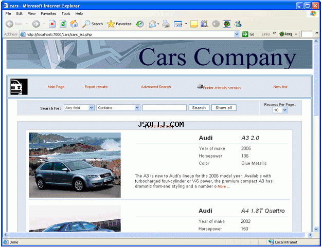The height and width of the screenshot is (248, 322).
Task: Open the Search pane magnifier icon
Action: (x=86, y=24)
